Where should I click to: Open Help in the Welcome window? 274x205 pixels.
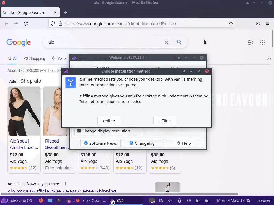(x=184, y=143)
